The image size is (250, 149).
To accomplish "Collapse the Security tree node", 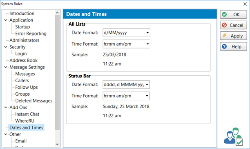I will tap(6, 47).
